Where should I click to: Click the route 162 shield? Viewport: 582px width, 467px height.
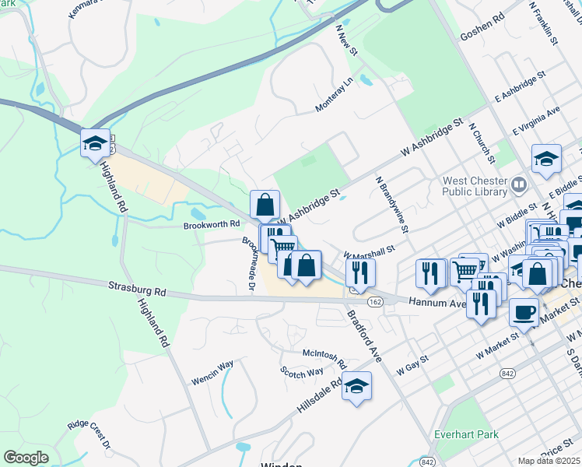point(375,302)
